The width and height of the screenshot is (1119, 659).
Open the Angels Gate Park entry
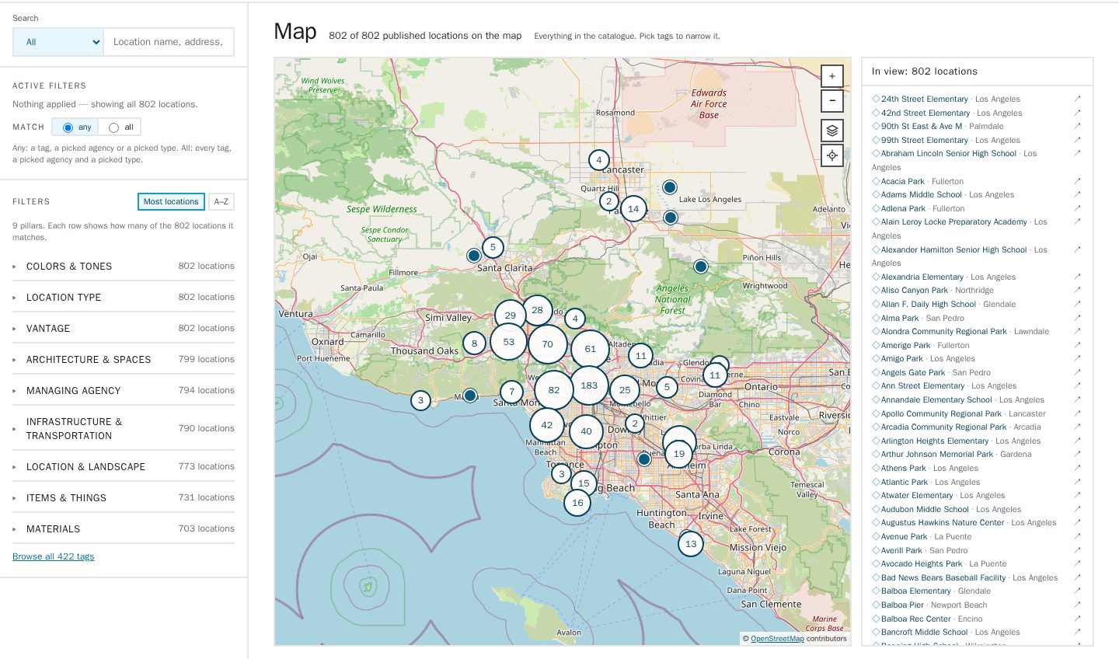click(912, 372)
